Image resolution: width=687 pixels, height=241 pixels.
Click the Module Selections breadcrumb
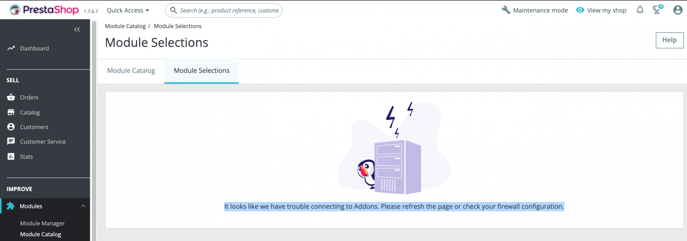click(177, 26)
